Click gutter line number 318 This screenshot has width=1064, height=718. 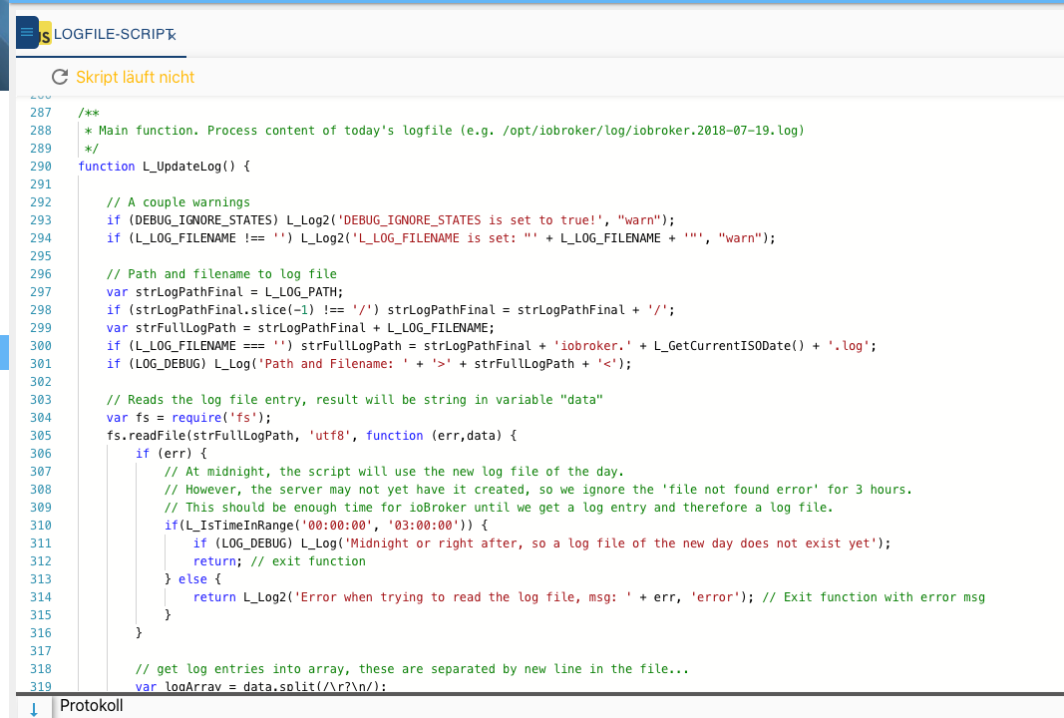pos(41,669)
